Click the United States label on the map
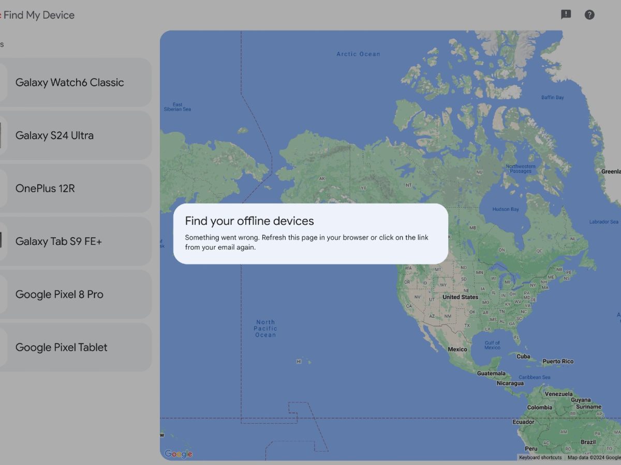 (x=460, y=297)
